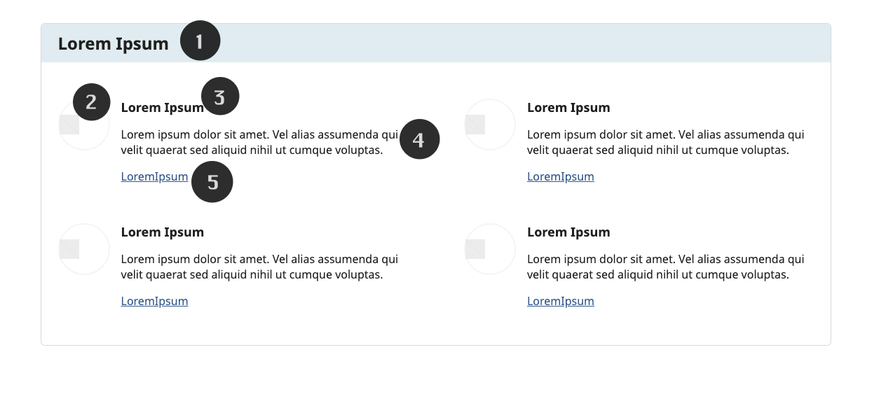Click the bottom-left card's Lorem Ipsum heading
The height and width of the screenshot is (408, 893).
[x=163, y=232]
